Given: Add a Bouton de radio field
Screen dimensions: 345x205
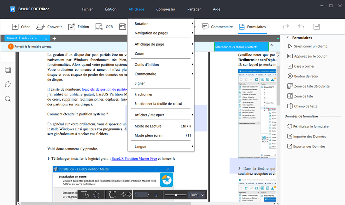Looking at the screenshot, I should (303, 76).
